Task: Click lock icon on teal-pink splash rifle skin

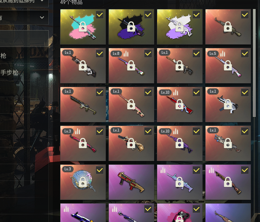Action: pos(83,26)
